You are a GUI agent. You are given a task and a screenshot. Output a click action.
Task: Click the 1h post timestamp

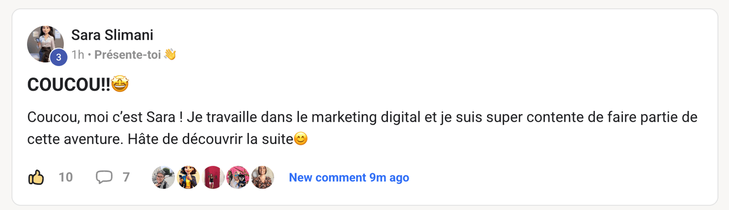pos(78,55)
